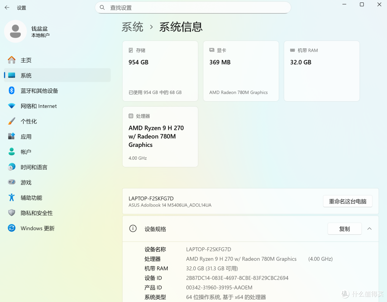Click (4.00 GHz) in specs processor row
387x302 pixels.
pyautogui.click(x=320, y=259)
